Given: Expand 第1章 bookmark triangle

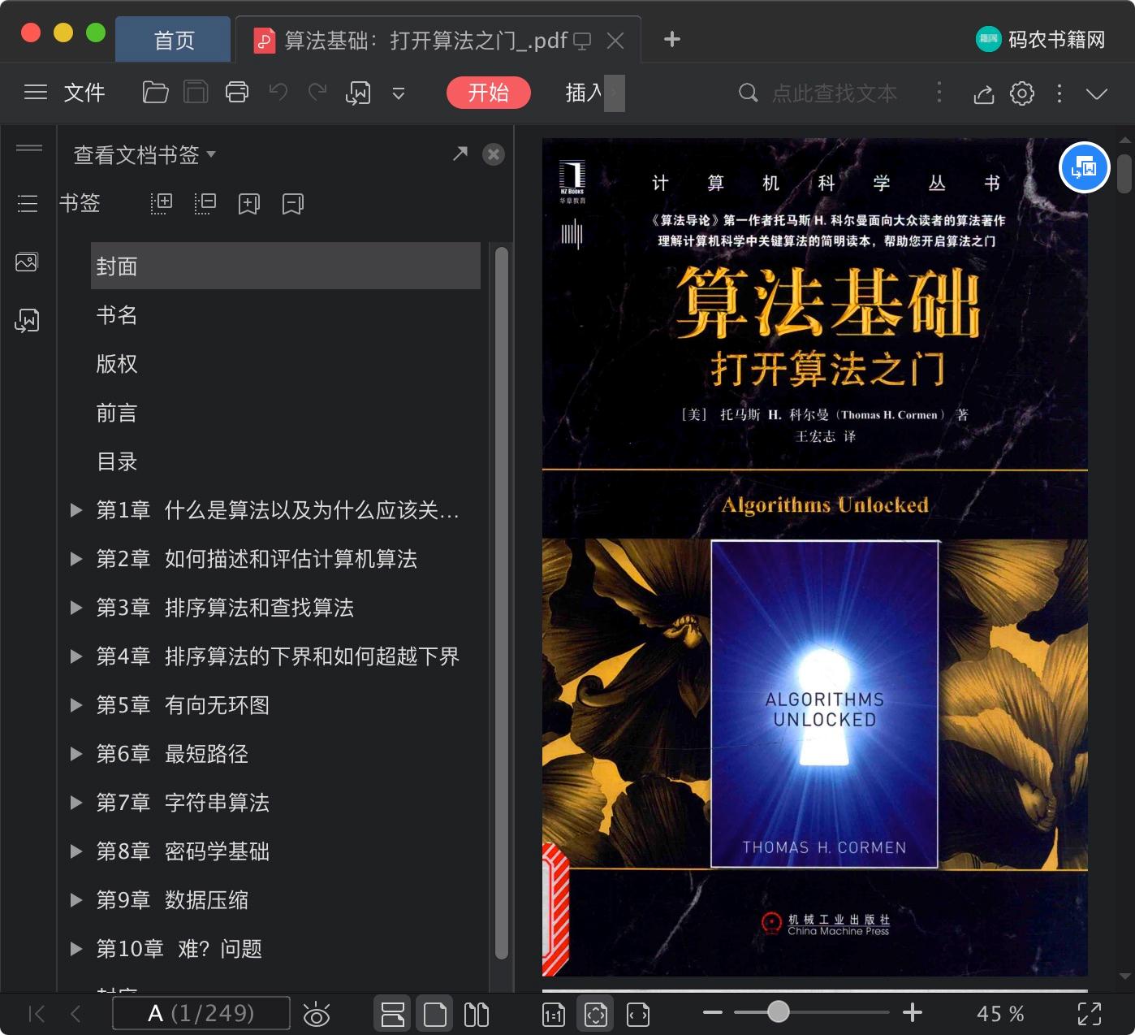Looking at the screenshot, I should 76,510.
